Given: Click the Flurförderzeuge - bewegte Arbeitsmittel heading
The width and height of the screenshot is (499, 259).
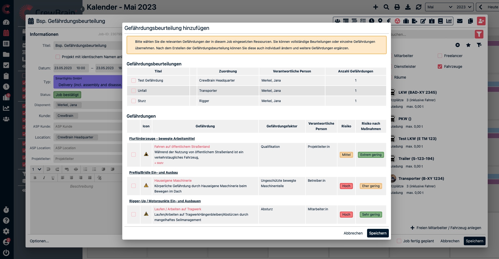Looking at the screenshot, I should (162, 139).
